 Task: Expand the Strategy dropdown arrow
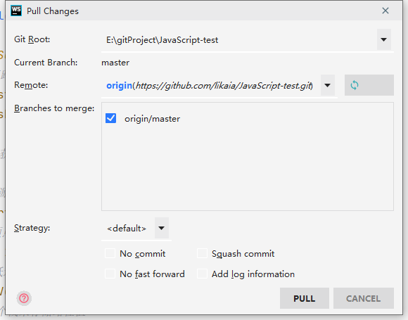(162, 228)
